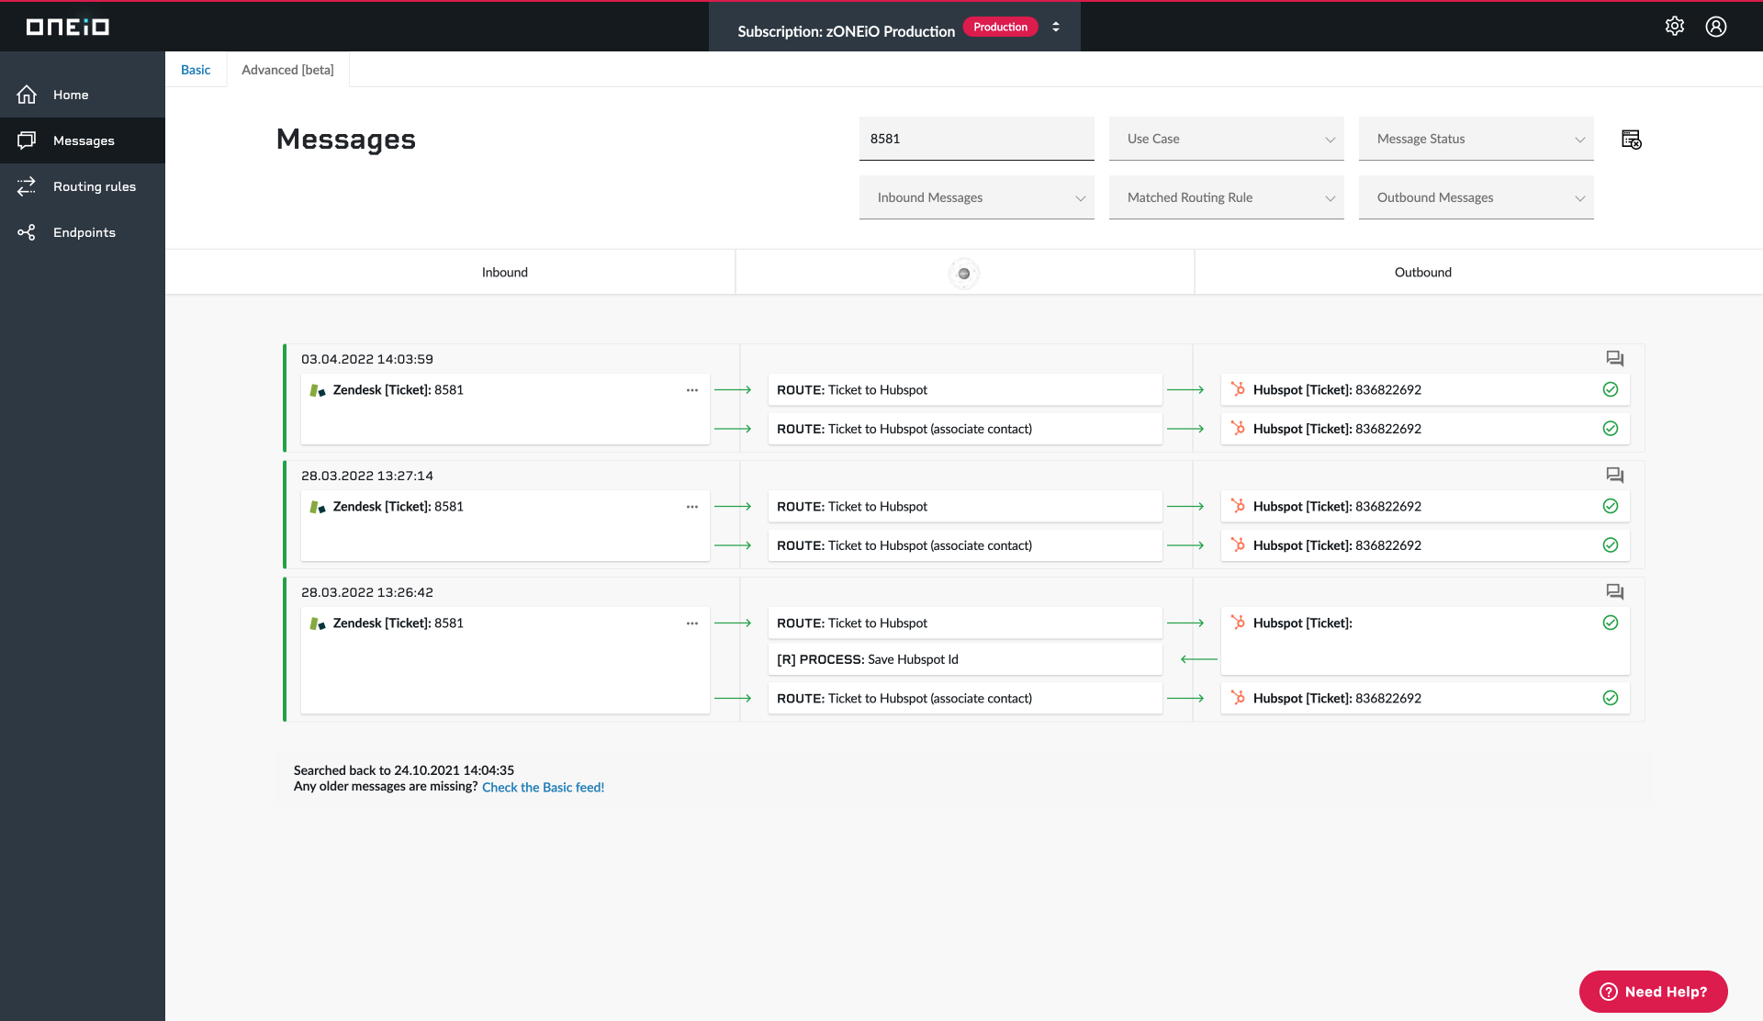The image size is (1763, 1021).
Task: Open ROUTE: Ticket to Hubspot in 03.04.2022 group
Action: pyautogui.click(x=965, y=389)
